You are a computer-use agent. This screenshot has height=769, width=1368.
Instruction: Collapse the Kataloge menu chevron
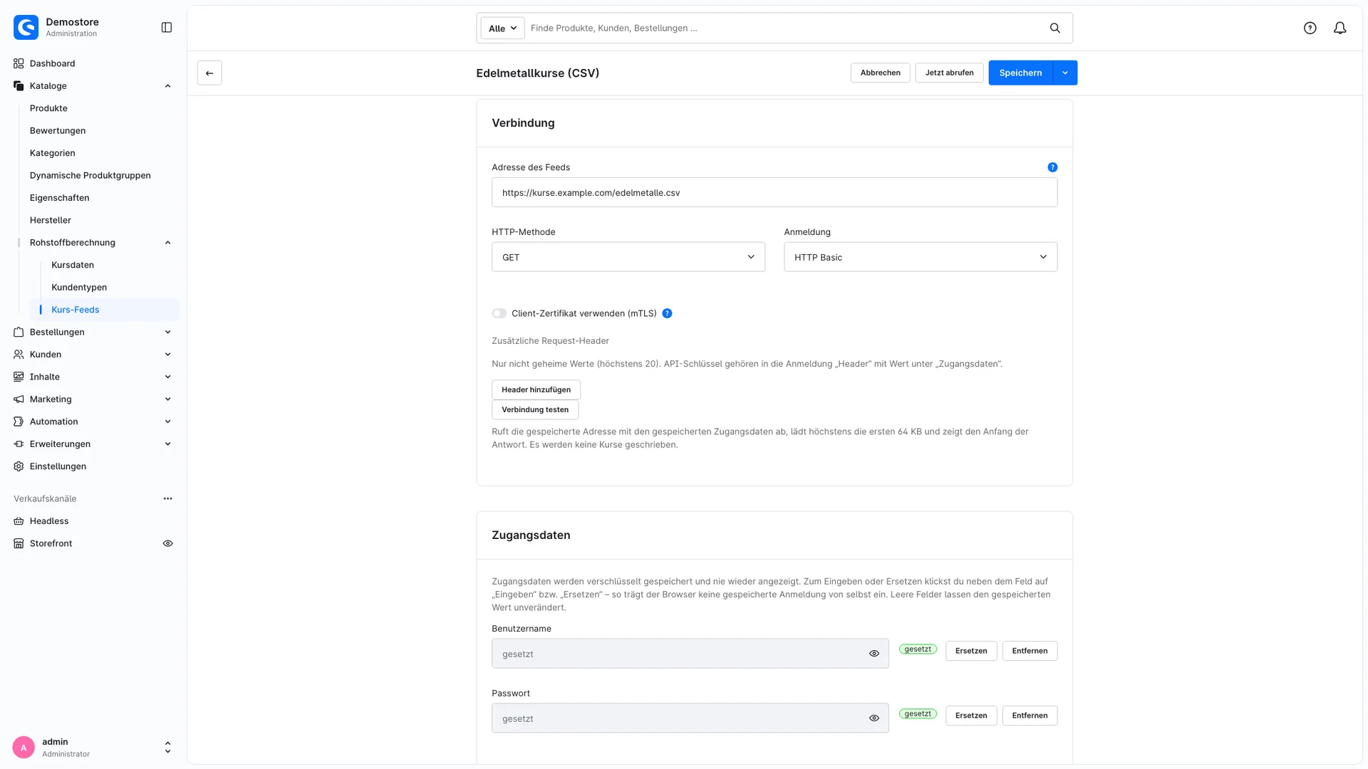click(167, 86)
